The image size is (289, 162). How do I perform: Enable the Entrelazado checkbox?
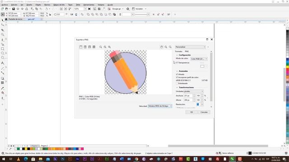tap(177, 83)
